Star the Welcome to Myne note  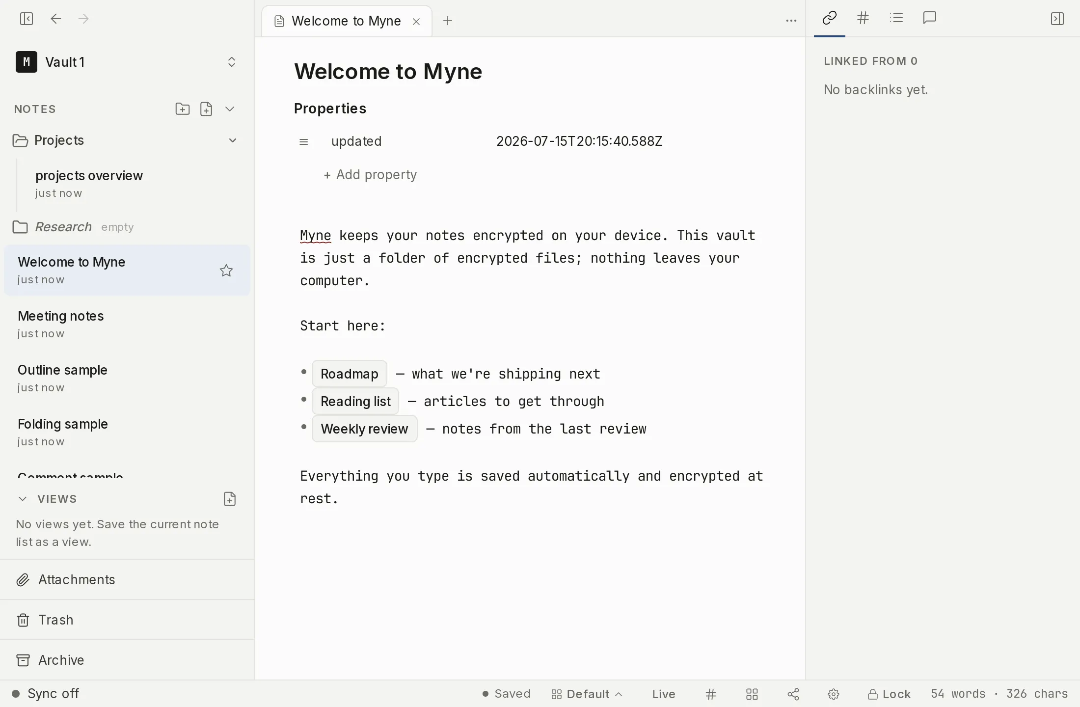click(x=226, y=271)
